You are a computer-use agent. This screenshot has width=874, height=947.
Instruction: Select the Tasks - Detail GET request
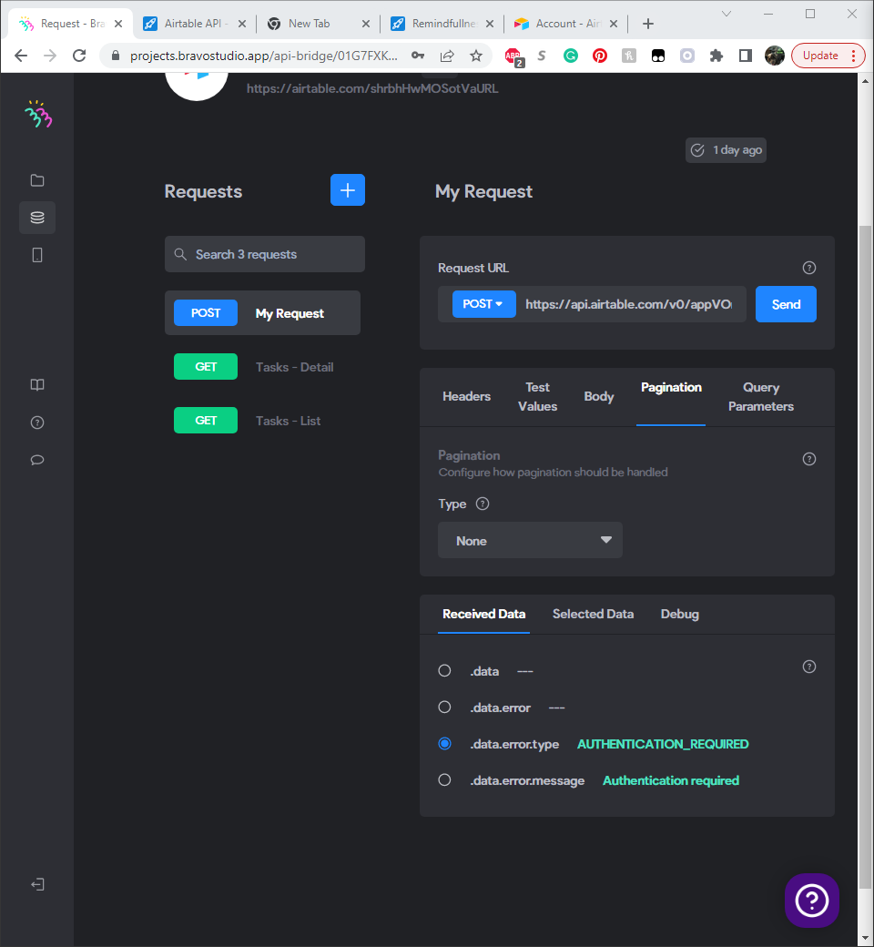pos(263,367)
